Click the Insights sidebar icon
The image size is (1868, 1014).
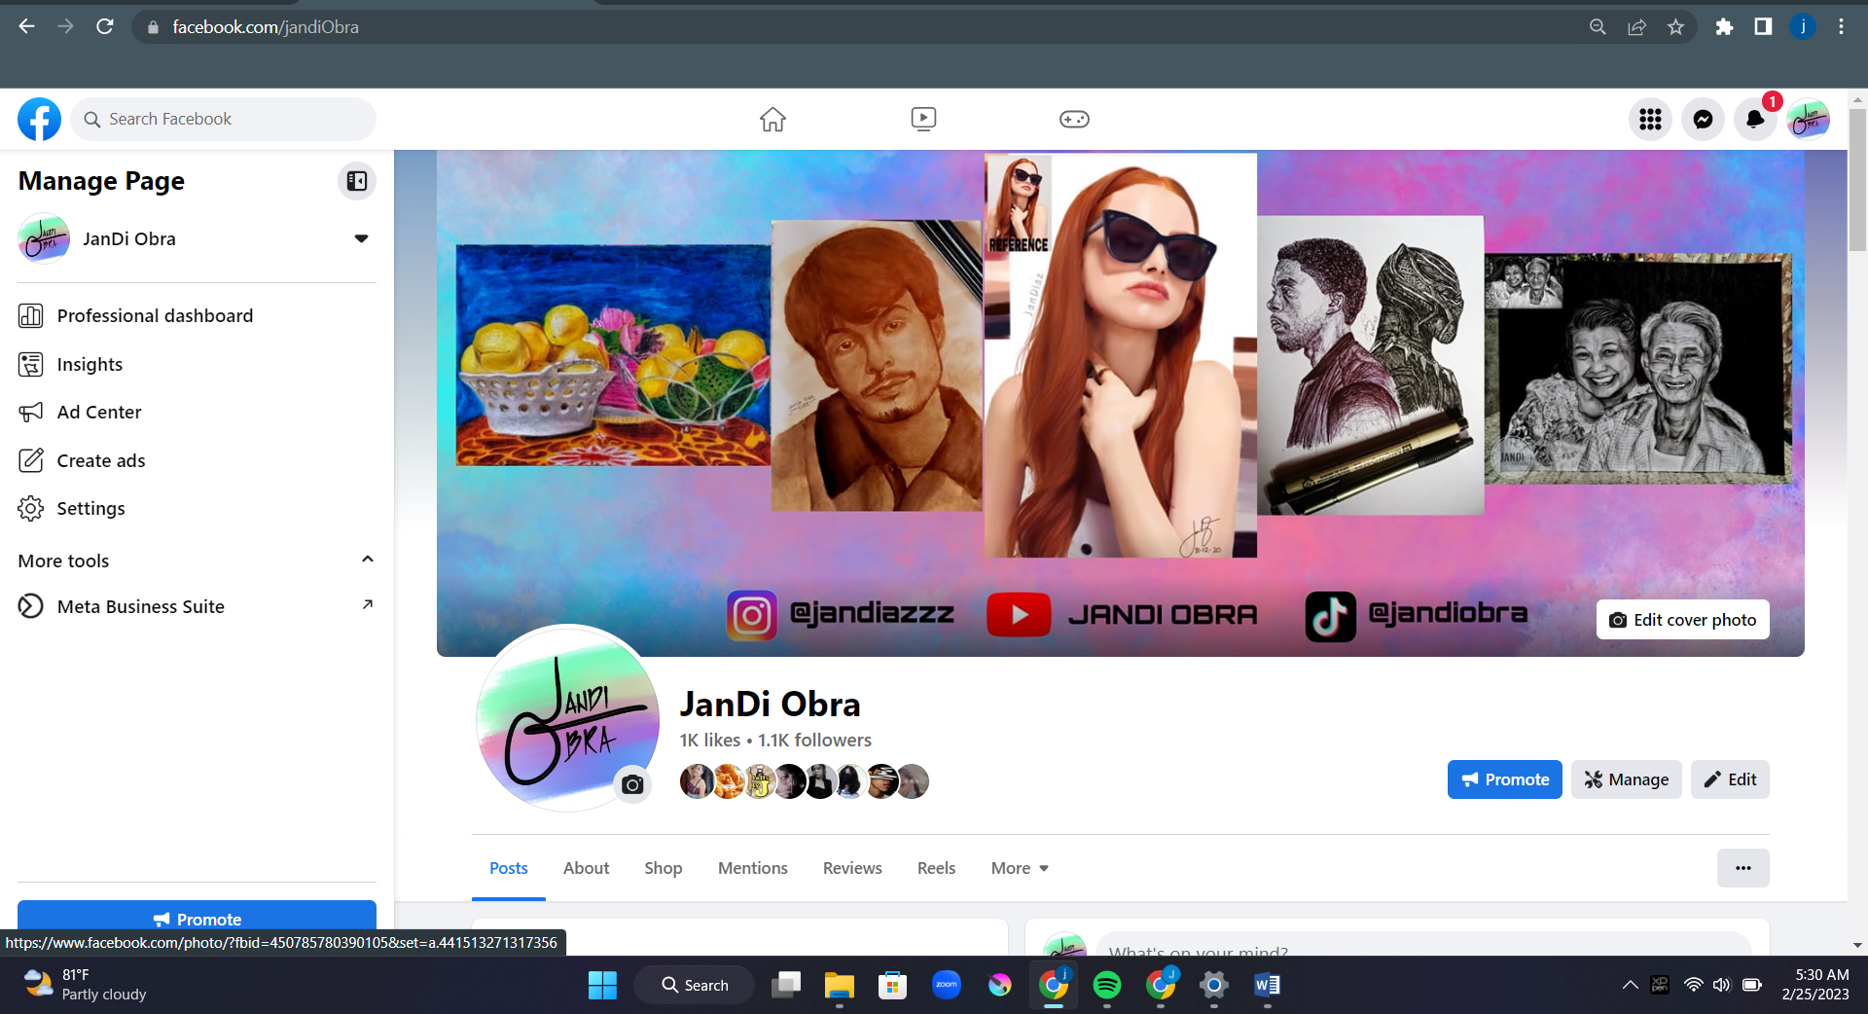coord(31,364)
